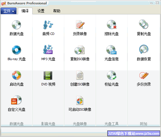Open the 帮助 menu

coord(57,11)
